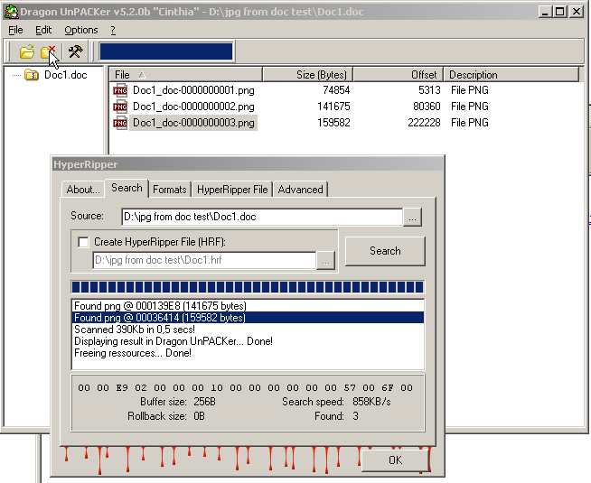The width and height of the screenshot is (591, 483).
Task: Switch to the Search tab
Action: pyautogui.click(x=127, y=188)
